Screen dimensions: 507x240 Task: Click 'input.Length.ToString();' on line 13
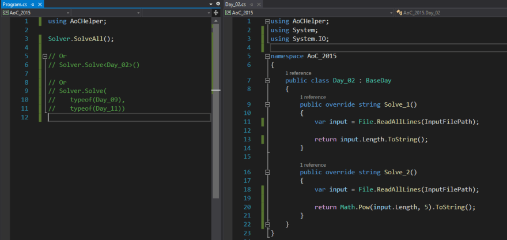click(384, 140)
